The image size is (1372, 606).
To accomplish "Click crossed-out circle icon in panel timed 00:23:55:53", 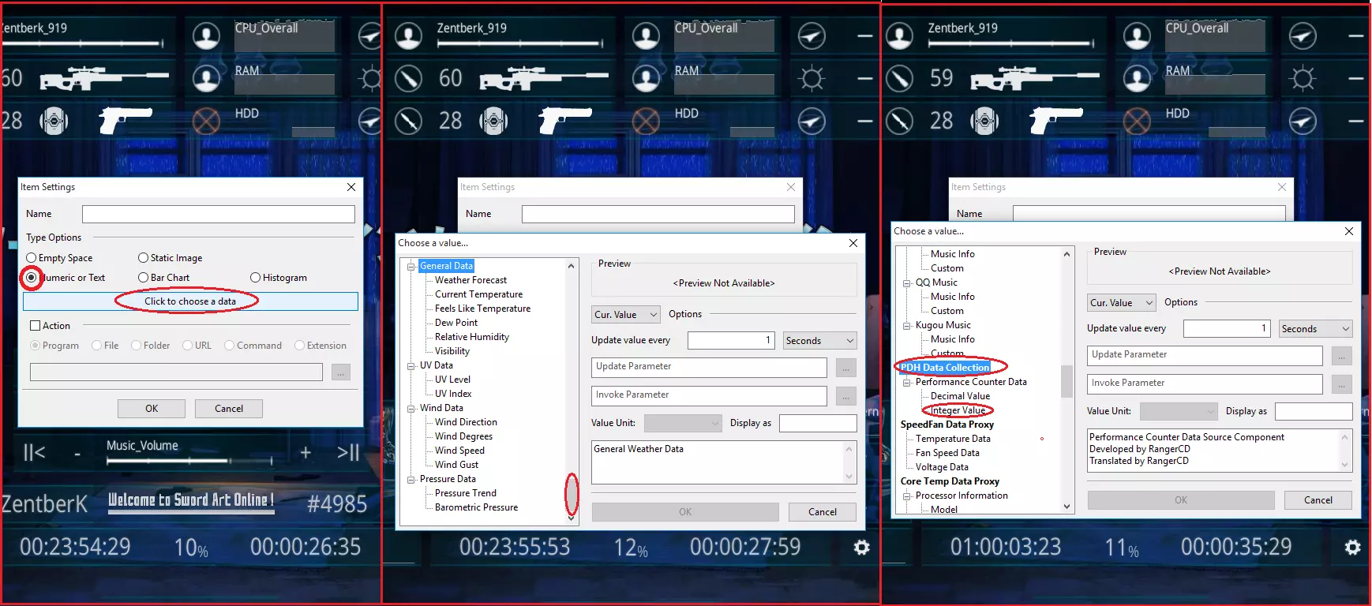I will point(646,121).
